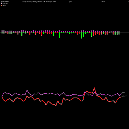Select the 'Volume' legend label
The height and width of the screenshot is (129, 129).
[x=5, y=4]
